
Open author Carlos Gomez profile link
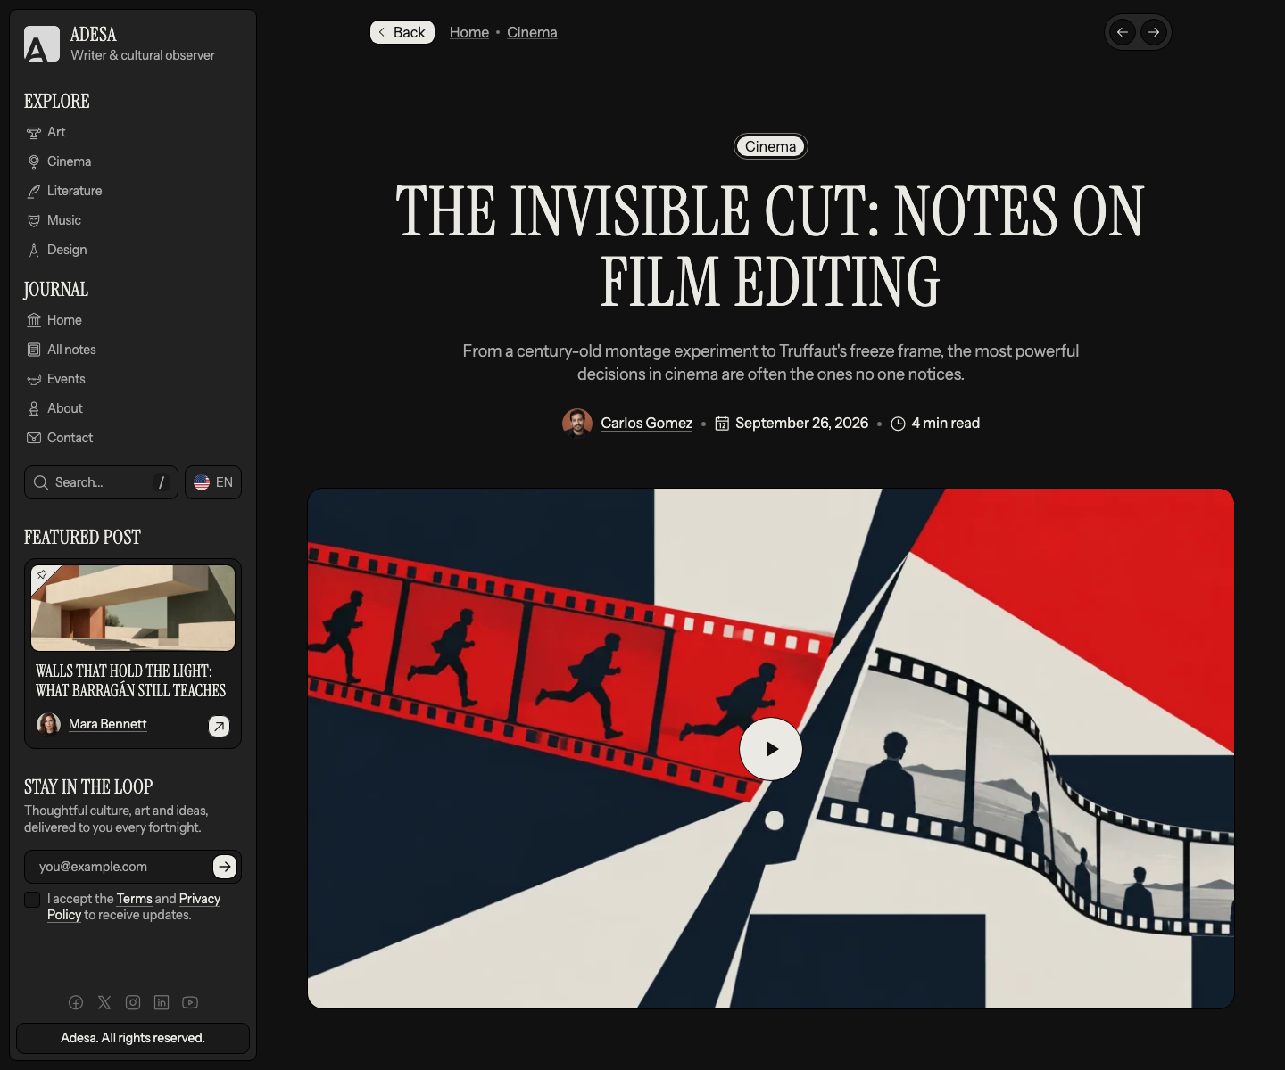[646, 424]
